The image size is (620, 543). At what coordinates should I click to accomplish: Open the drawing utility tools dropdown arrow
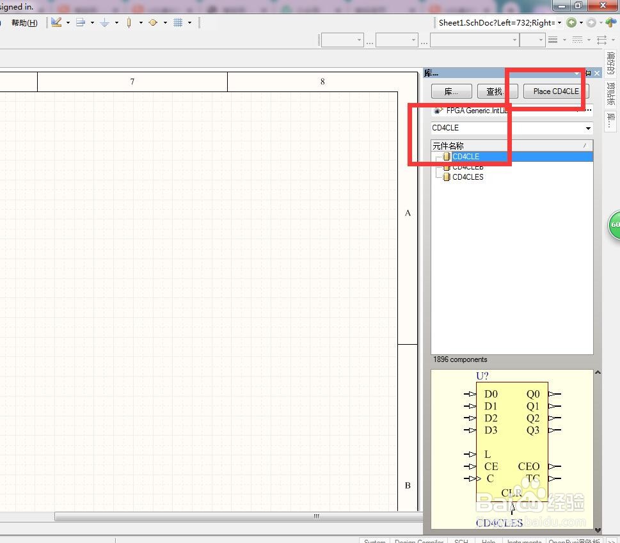[x=68, y=22]
